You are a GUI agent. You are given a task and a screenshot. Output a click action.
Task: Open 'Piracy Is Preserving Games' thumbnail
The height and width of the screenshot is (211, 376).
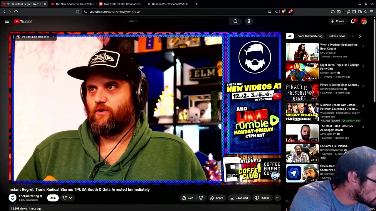302,92
